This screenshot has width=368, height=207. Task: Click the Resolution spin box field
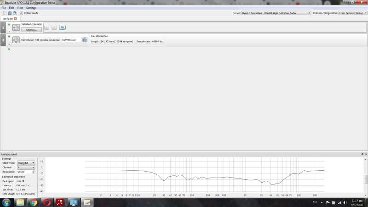click(x=25, y=172)
